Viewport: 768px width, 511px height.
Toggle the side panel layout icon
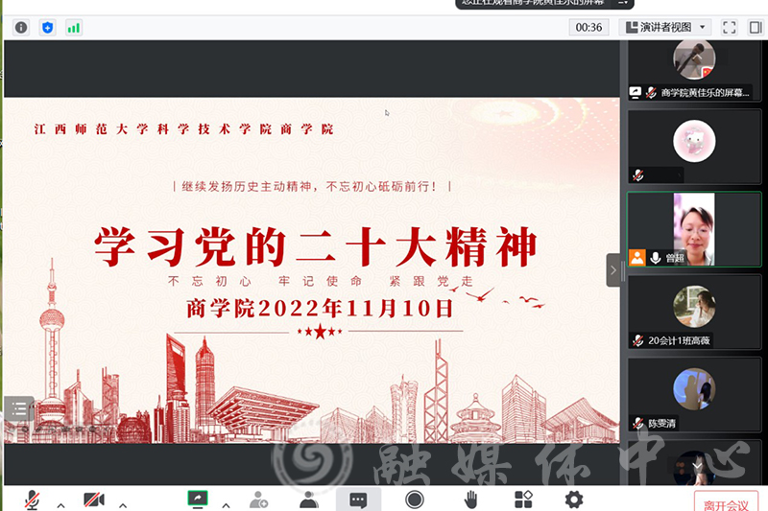(756, 28)
